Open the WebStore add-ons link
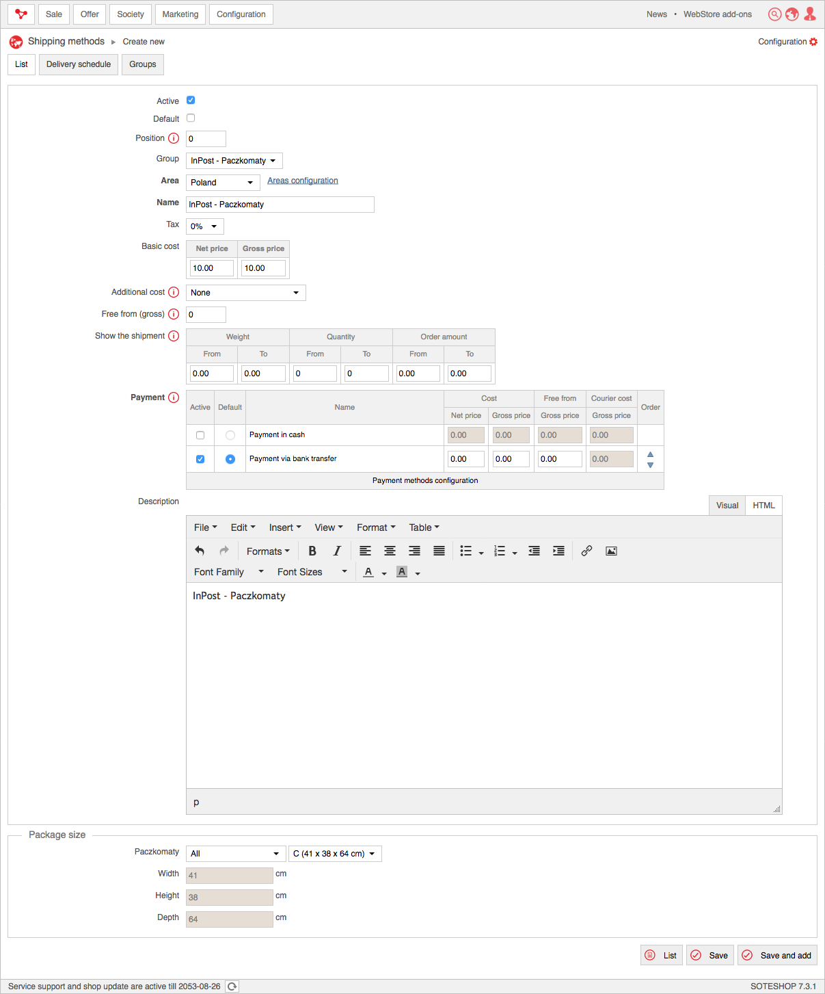This screenshot has width=825, height=994. [718, 14]
